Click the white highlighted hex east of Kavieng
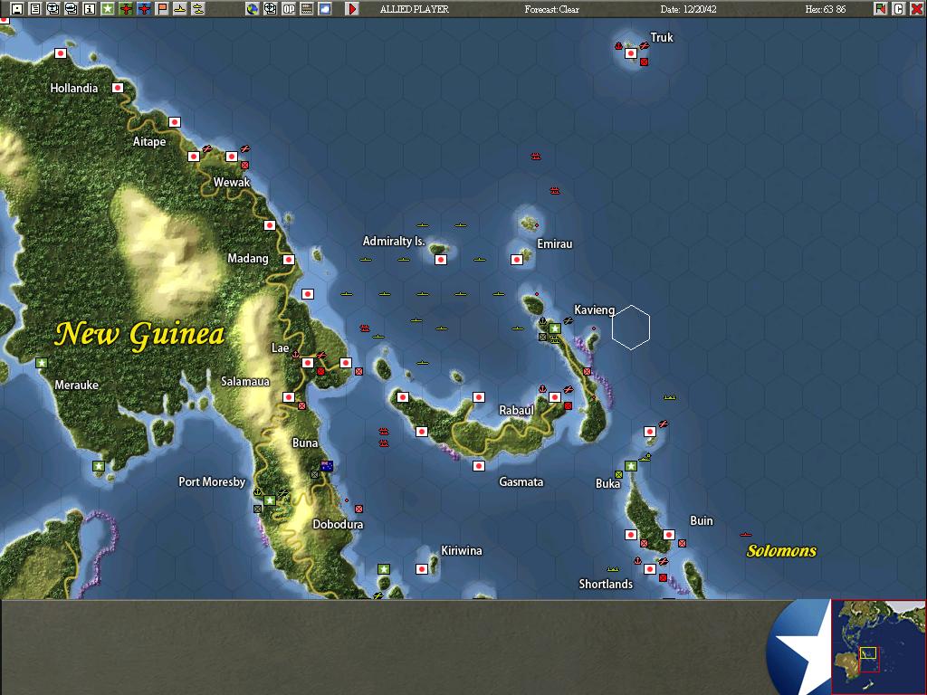 pyautogui.click(x=631, y=328)
